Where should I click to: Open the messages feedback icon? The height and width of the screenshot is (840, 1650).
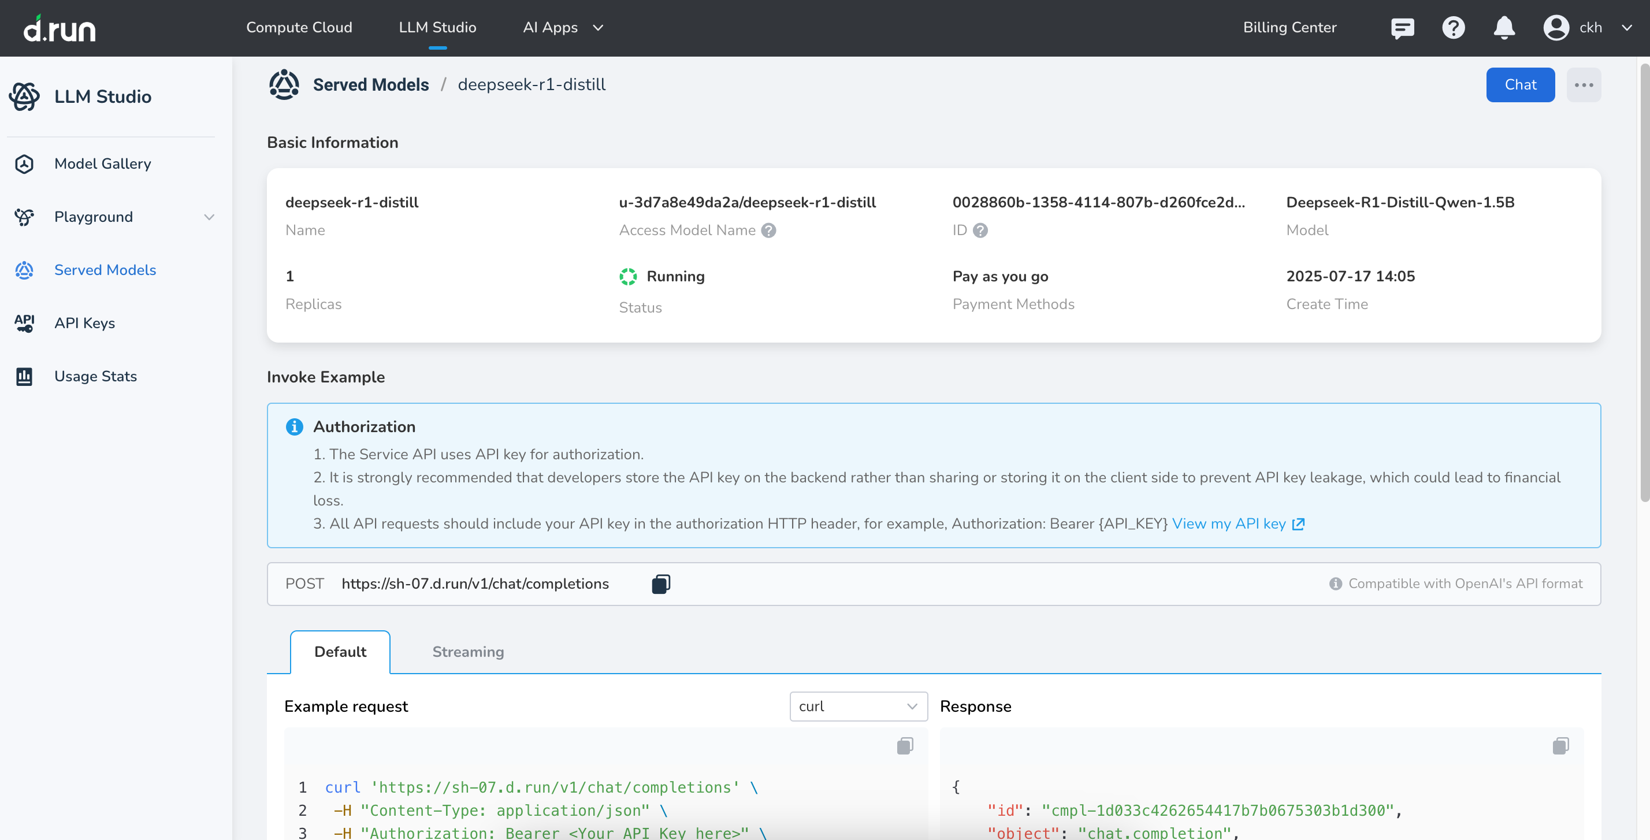tap(1402, 28)
